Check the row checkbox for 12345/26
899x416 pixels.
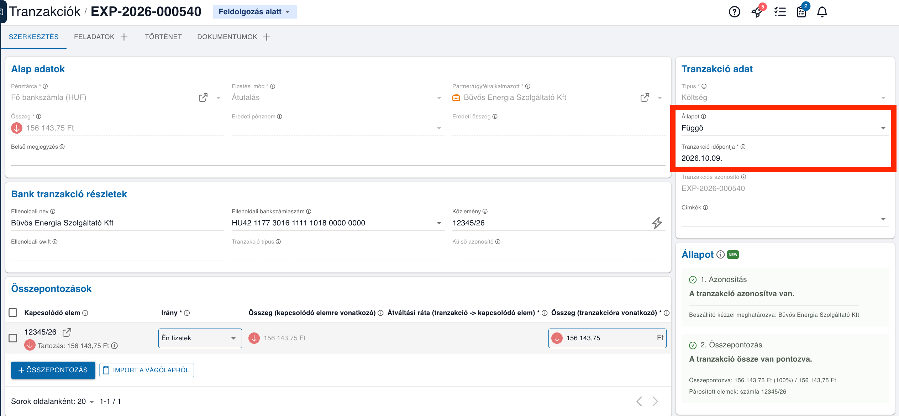pos(13,338)
